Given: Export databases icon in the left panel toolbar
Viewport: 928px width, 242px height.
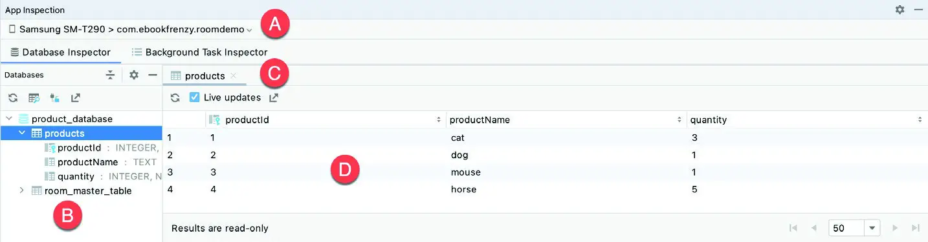Looking at the screenshot, I should 76,98.
